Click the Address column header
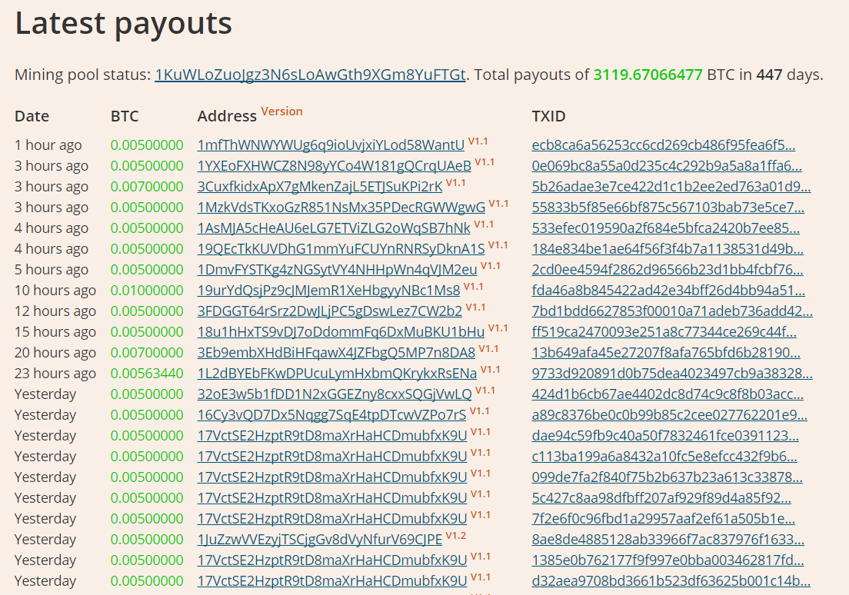Viewport: 849px width, 595px height. click(227, 116)
